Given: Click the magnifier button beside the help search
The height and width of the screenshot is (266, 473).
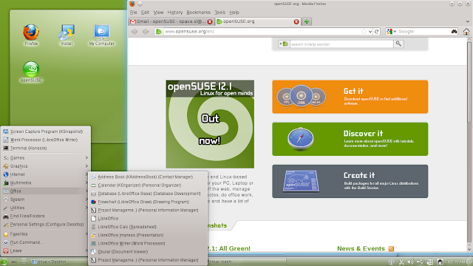Looking at the screenshot, I should [x=398, y=44].
